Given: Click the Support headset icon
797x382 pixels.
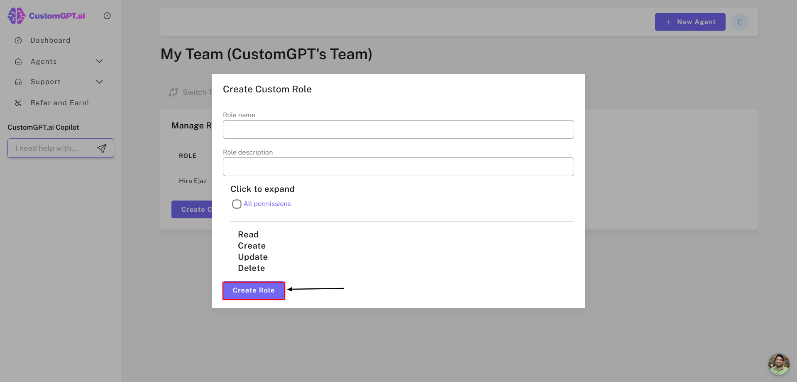Looking at the screenshot, I should click(18, 82).
